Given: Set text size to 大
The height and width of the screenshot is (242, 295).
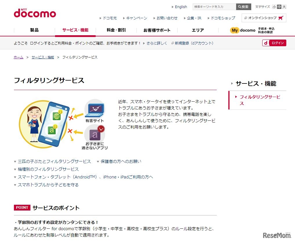Looking at the screenshot, I should (x=284, y=7).
